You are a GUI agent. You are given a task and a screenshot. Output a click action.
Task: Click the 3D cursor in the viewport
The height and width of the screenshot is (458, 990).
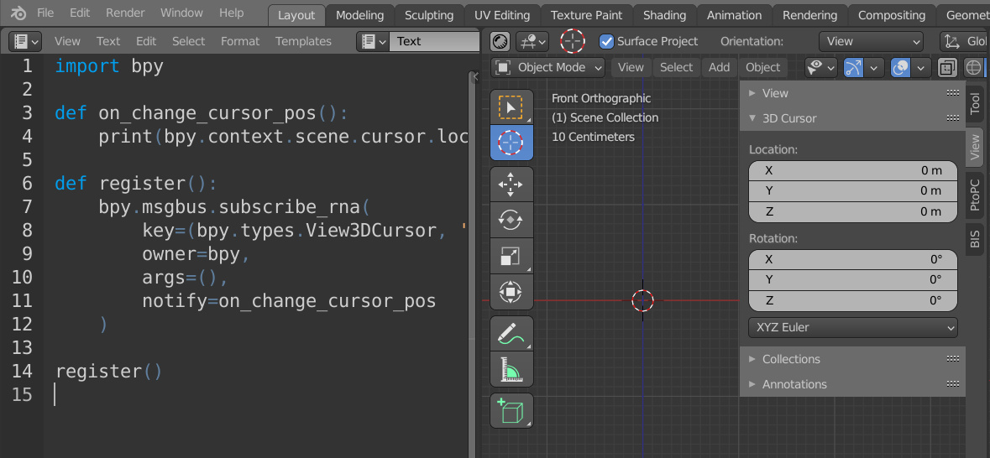(642, 300)
